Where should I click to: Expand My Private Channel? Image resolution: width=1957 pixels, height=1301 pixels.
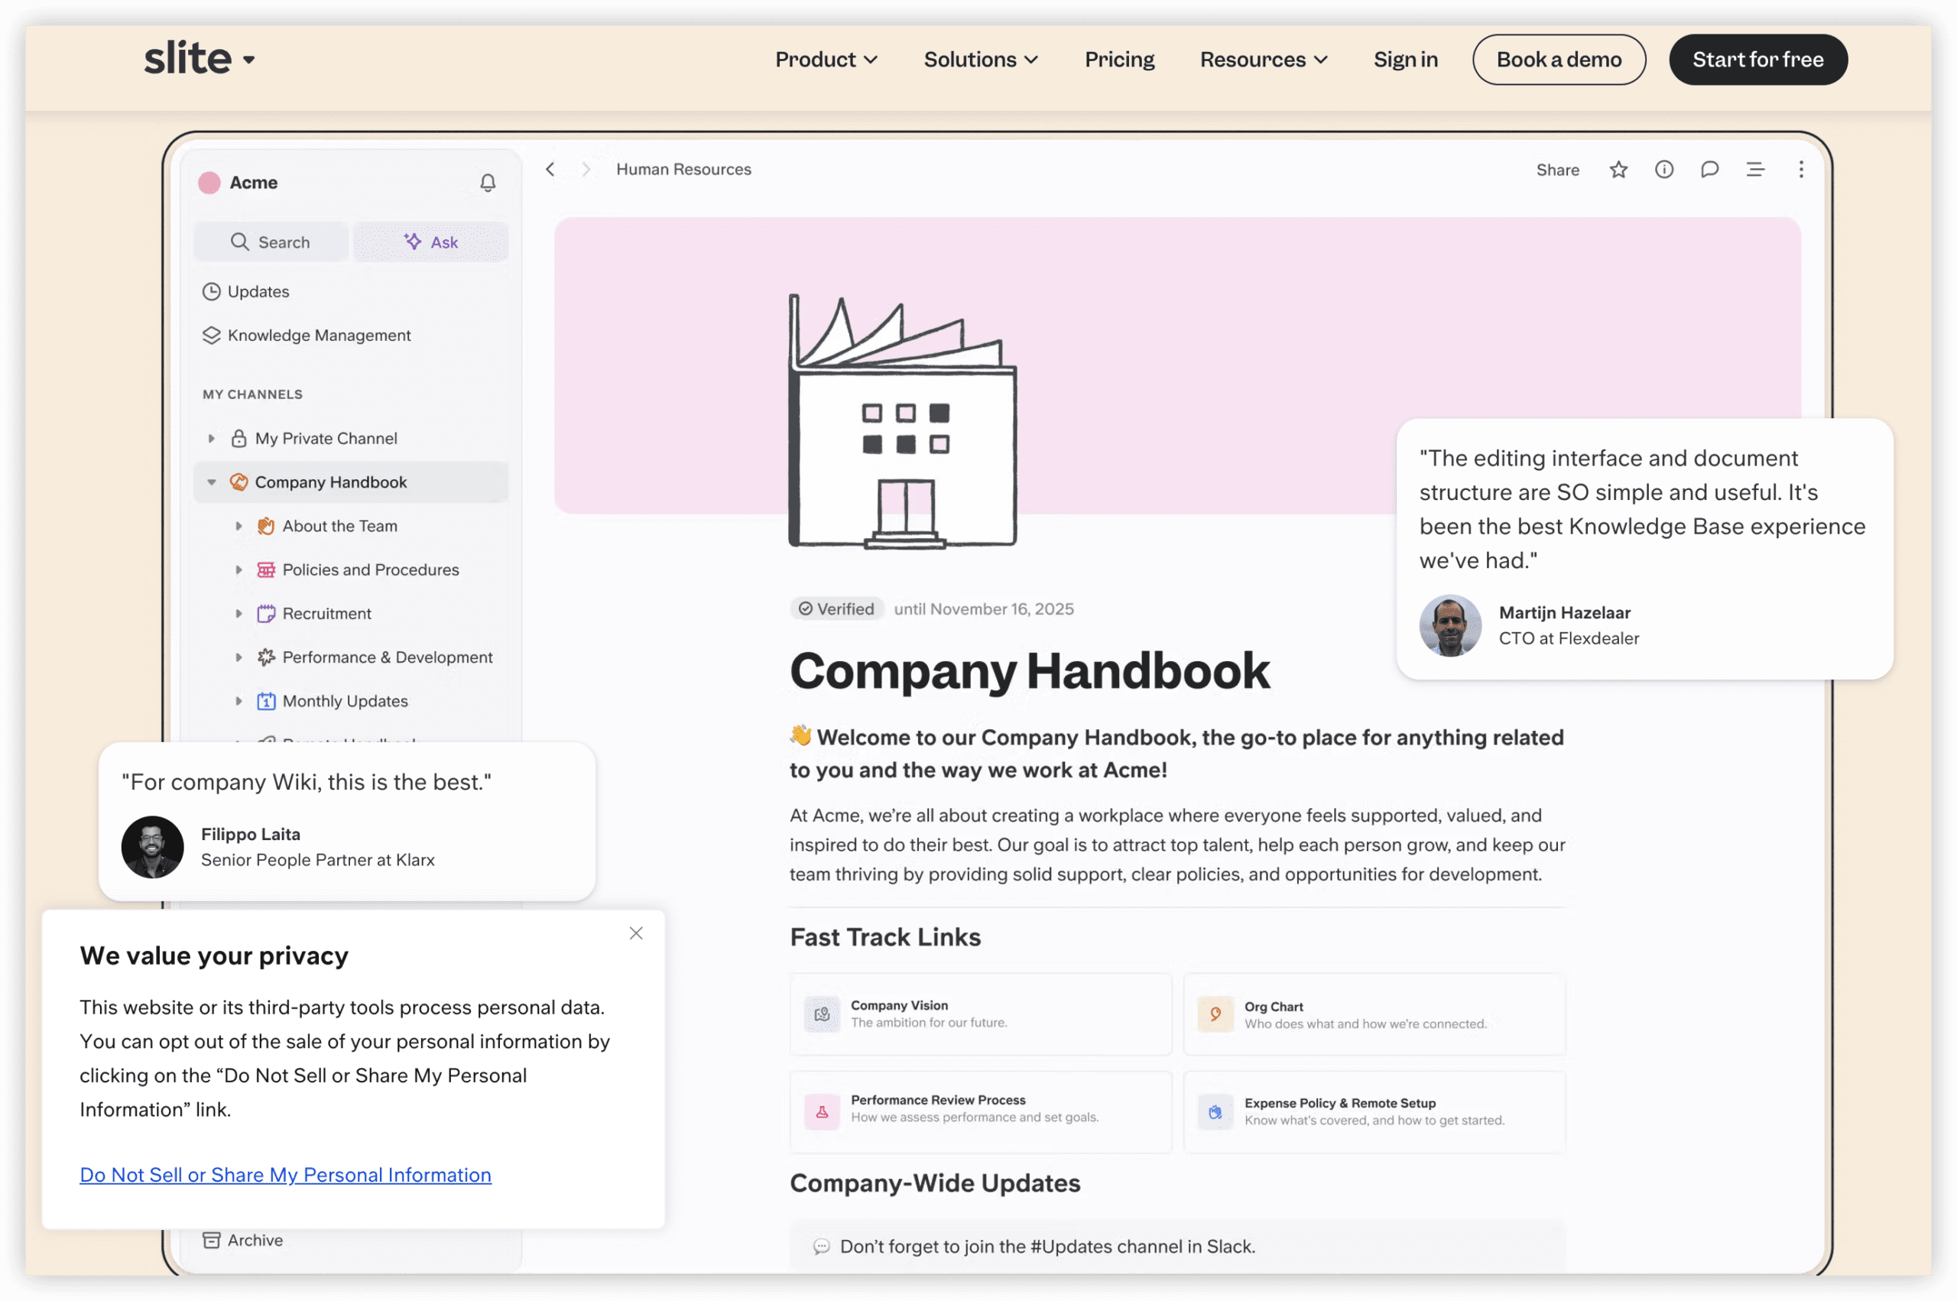pyautogui.click(x=212, y=438)
